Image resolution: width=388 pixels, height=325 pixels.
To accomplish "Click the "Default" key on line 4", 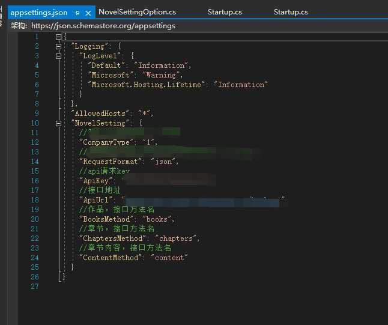I will point(106,65).
